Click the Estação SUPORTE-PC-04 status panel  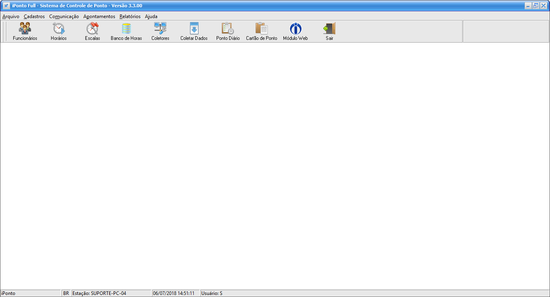[111, 293]
